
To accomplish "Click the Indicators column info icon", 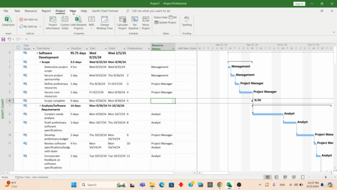I will [x=18, y=47].
